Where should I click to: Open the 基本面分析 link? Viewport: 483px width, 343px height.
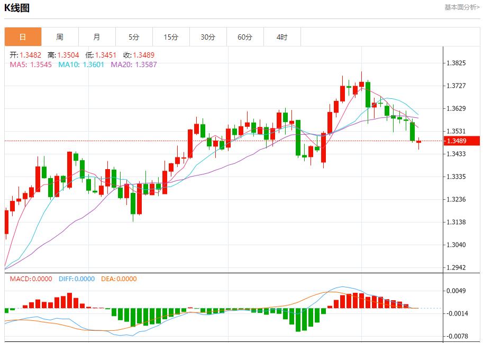(x=461, y=7)
